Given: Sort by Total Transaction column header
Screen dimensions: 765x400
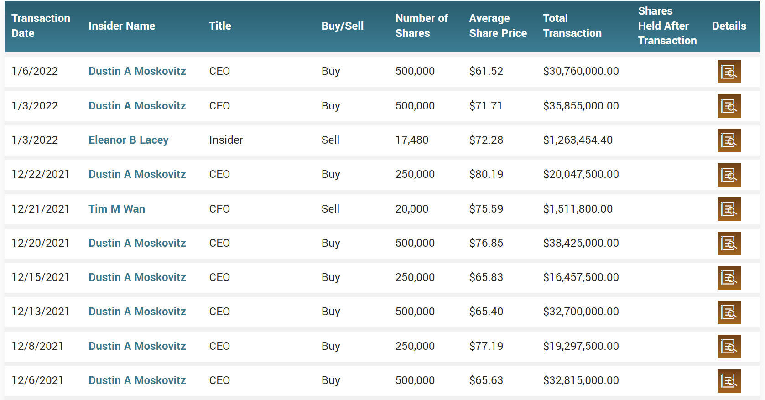Looking at the screenshot, I should tap(572, 26).
